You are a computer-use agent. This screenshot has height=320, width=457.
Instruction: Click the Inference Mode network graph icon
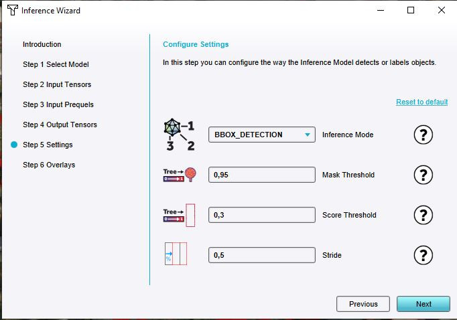point(180,135)
